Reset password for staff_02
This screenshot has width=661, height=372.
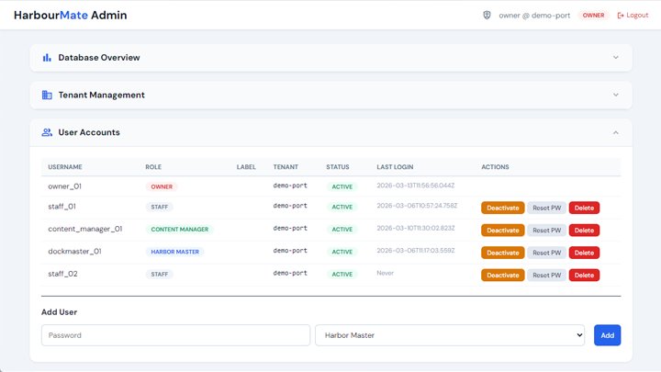(547, 275)
